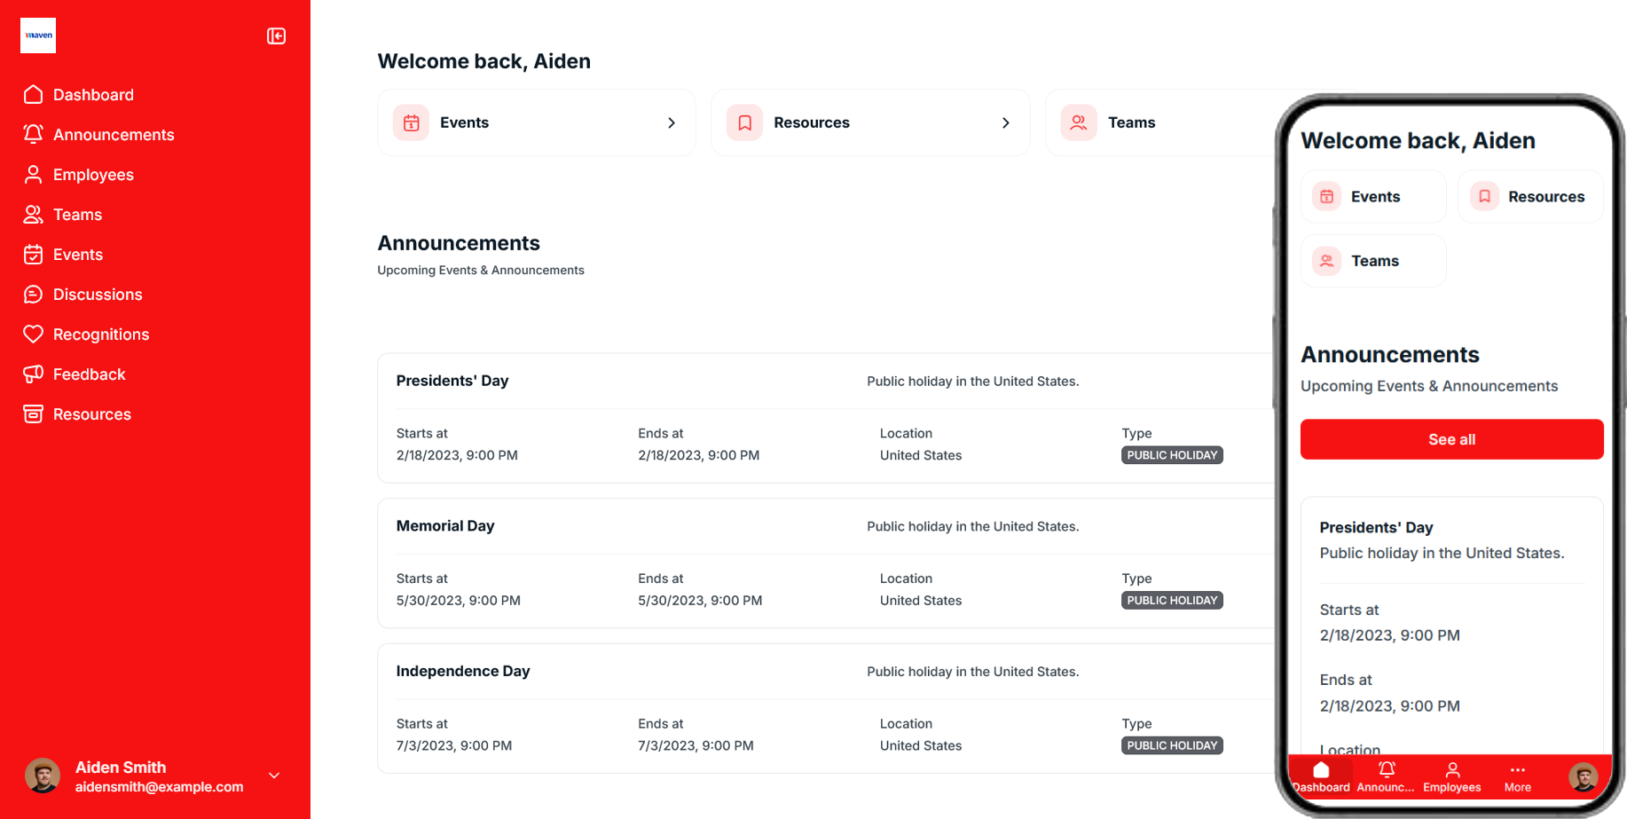Click the Discussions chat bubble icon
The height and width of the screenshot is (819, 1627).
(x=33, y=295)
